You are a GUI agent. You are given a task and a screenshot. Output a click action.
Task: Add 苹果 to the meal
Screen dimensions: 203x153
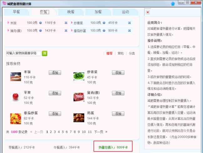55,93
